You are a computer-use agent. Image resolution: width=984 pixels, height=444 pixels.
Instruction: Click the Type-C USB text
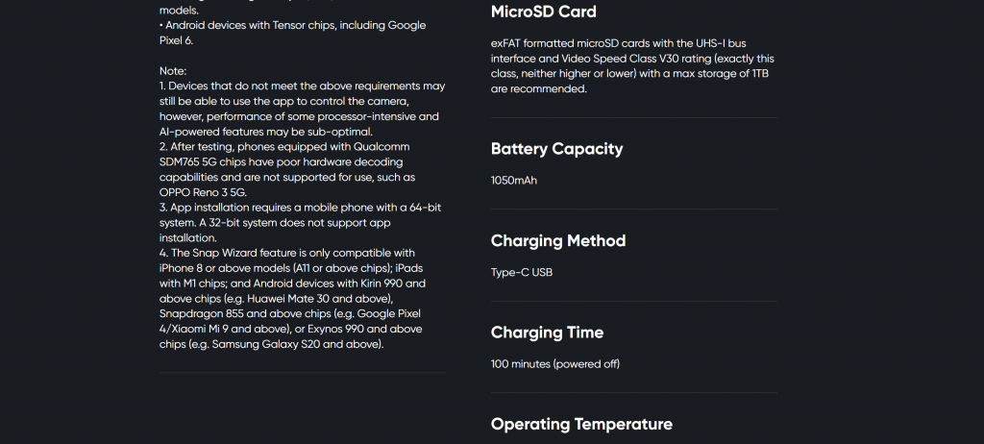(522, 273)
